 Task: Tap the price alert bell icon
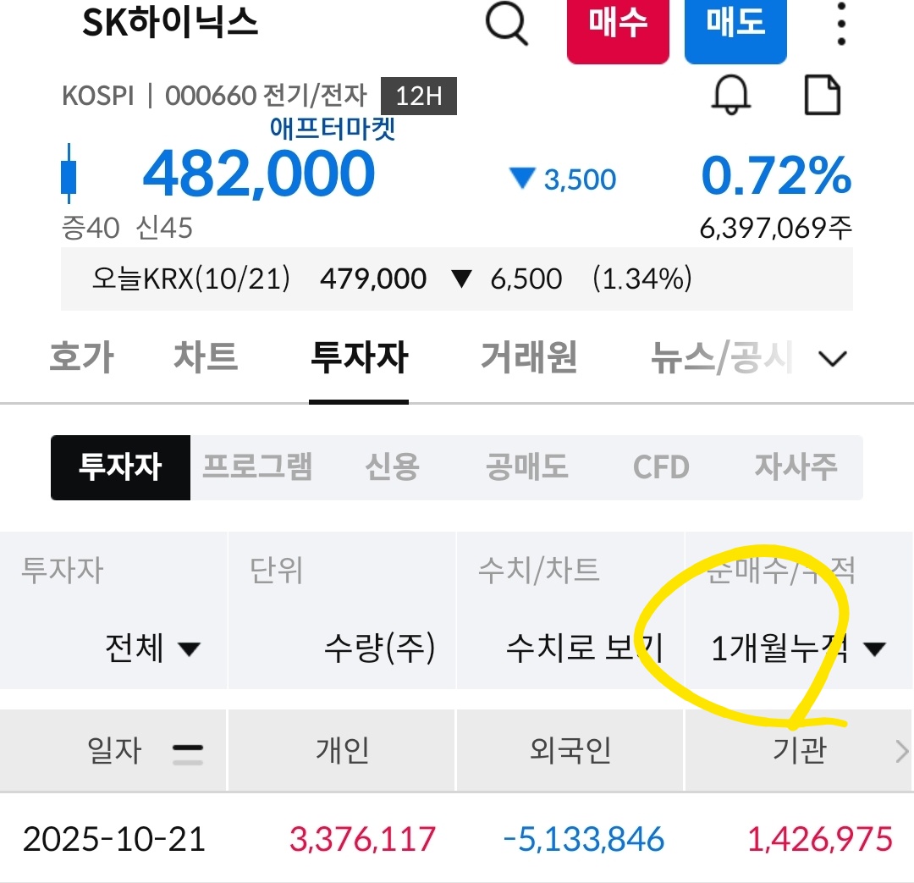coord(730,96)
